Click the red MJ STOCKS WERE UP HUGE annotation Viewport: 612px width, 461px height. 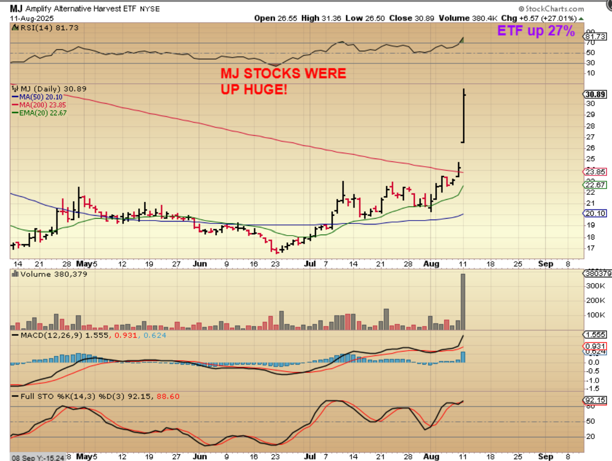pyautogui.click(x=283, y=81)
